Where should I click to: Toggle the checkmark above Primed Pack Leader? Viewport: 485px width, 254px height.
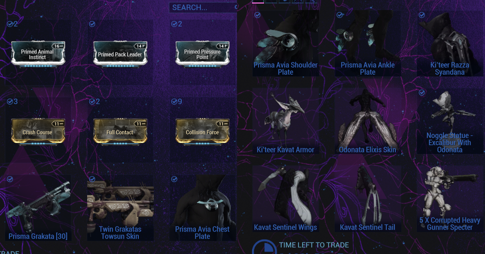(x=92, y=24)
